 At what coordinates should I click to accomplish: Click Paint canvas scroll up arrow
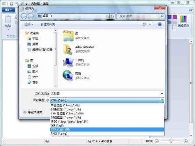pyautogui.click(x=191, y=41)
